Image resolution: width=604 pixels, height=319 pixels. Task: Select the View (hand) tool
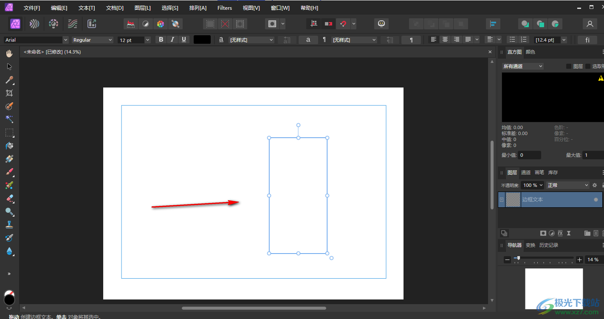tap(9, 54)
